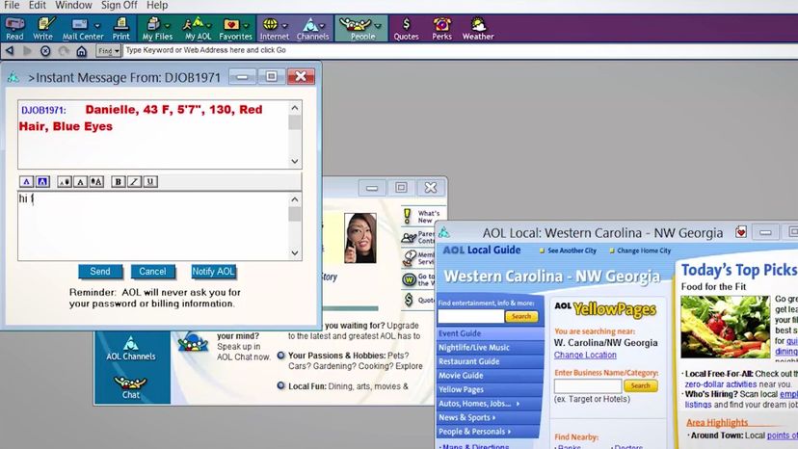This screenshot has height=449, width=798.
Task: Open the Window menu
Action: (73, 6)
